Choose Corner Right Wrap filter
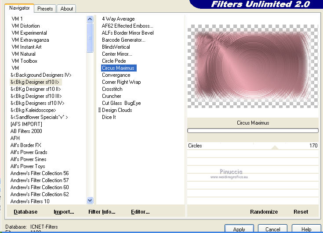The image size is (323, 233). click(x=121, y=82)
